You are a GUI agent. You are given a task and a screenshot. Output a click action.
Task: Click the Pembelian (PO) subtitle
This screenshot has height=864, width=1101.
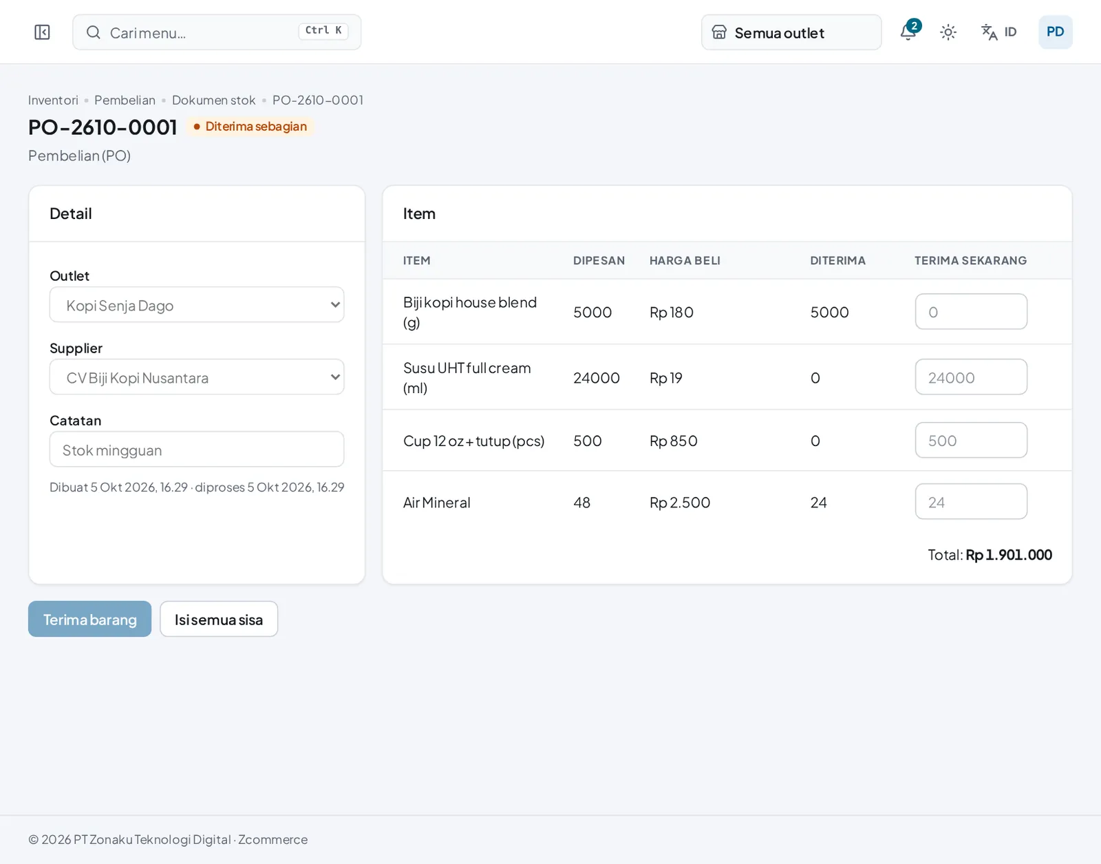coord(79,156)
